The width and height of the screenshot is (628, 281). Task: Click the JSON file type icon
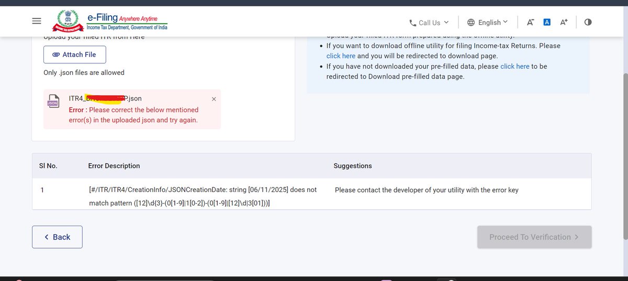point(53,101)
